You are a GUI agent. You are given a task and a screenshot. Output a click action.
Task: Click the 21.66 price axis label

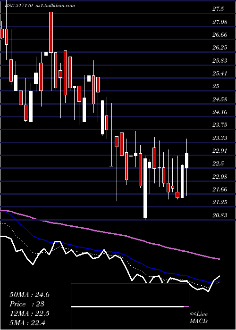point(219,190)
